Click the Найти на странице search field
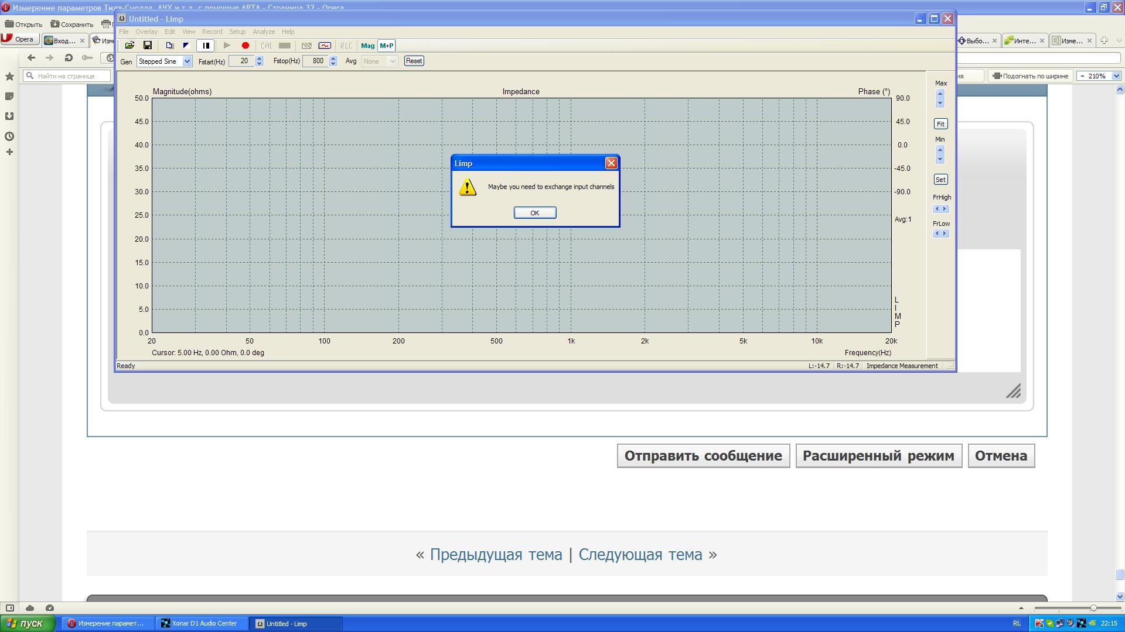The image size is (1125, 632). point(67,76)
